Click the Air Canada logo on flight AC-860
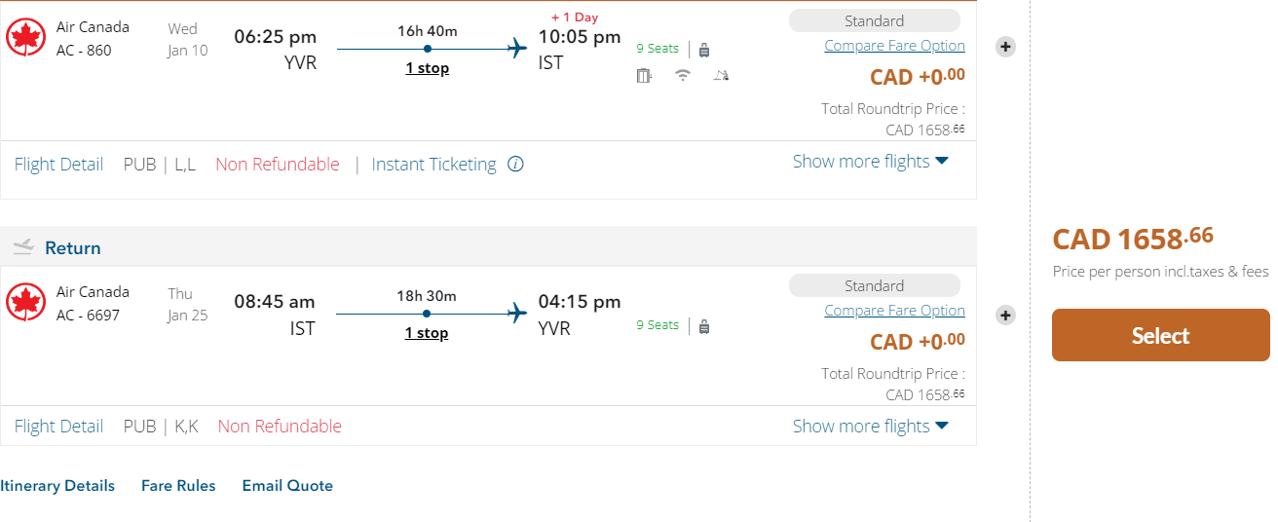1278x522 pixels. [25, 38]
